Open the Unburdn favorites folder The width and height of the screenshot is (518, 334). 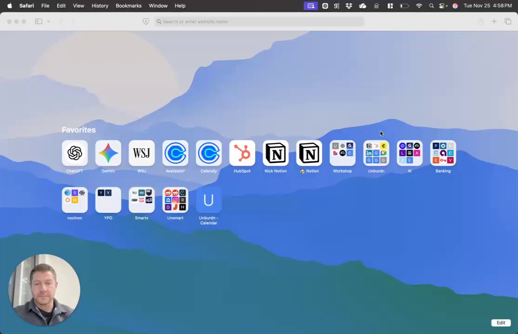376,153
